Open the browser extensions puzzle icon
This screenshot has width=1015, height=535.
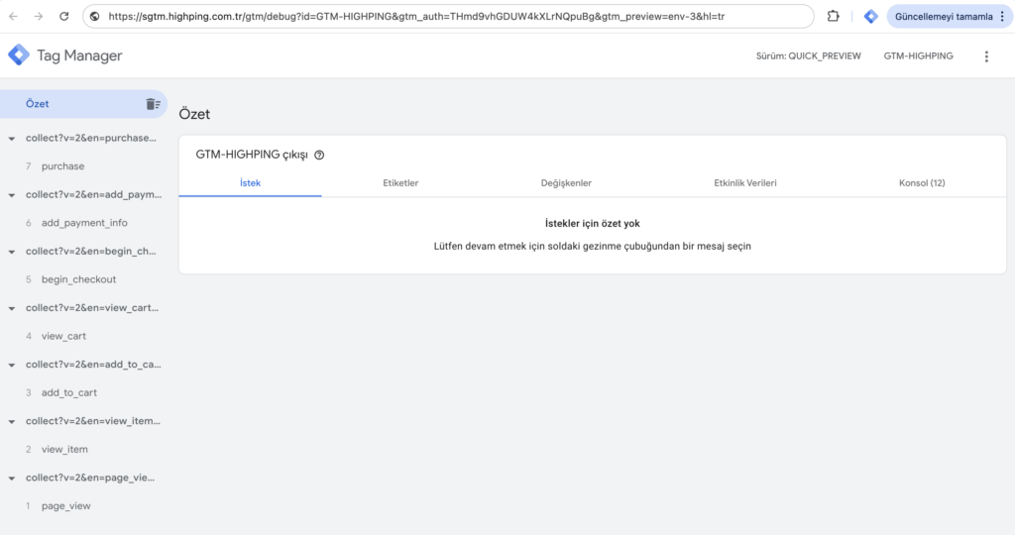pos(834,17)
